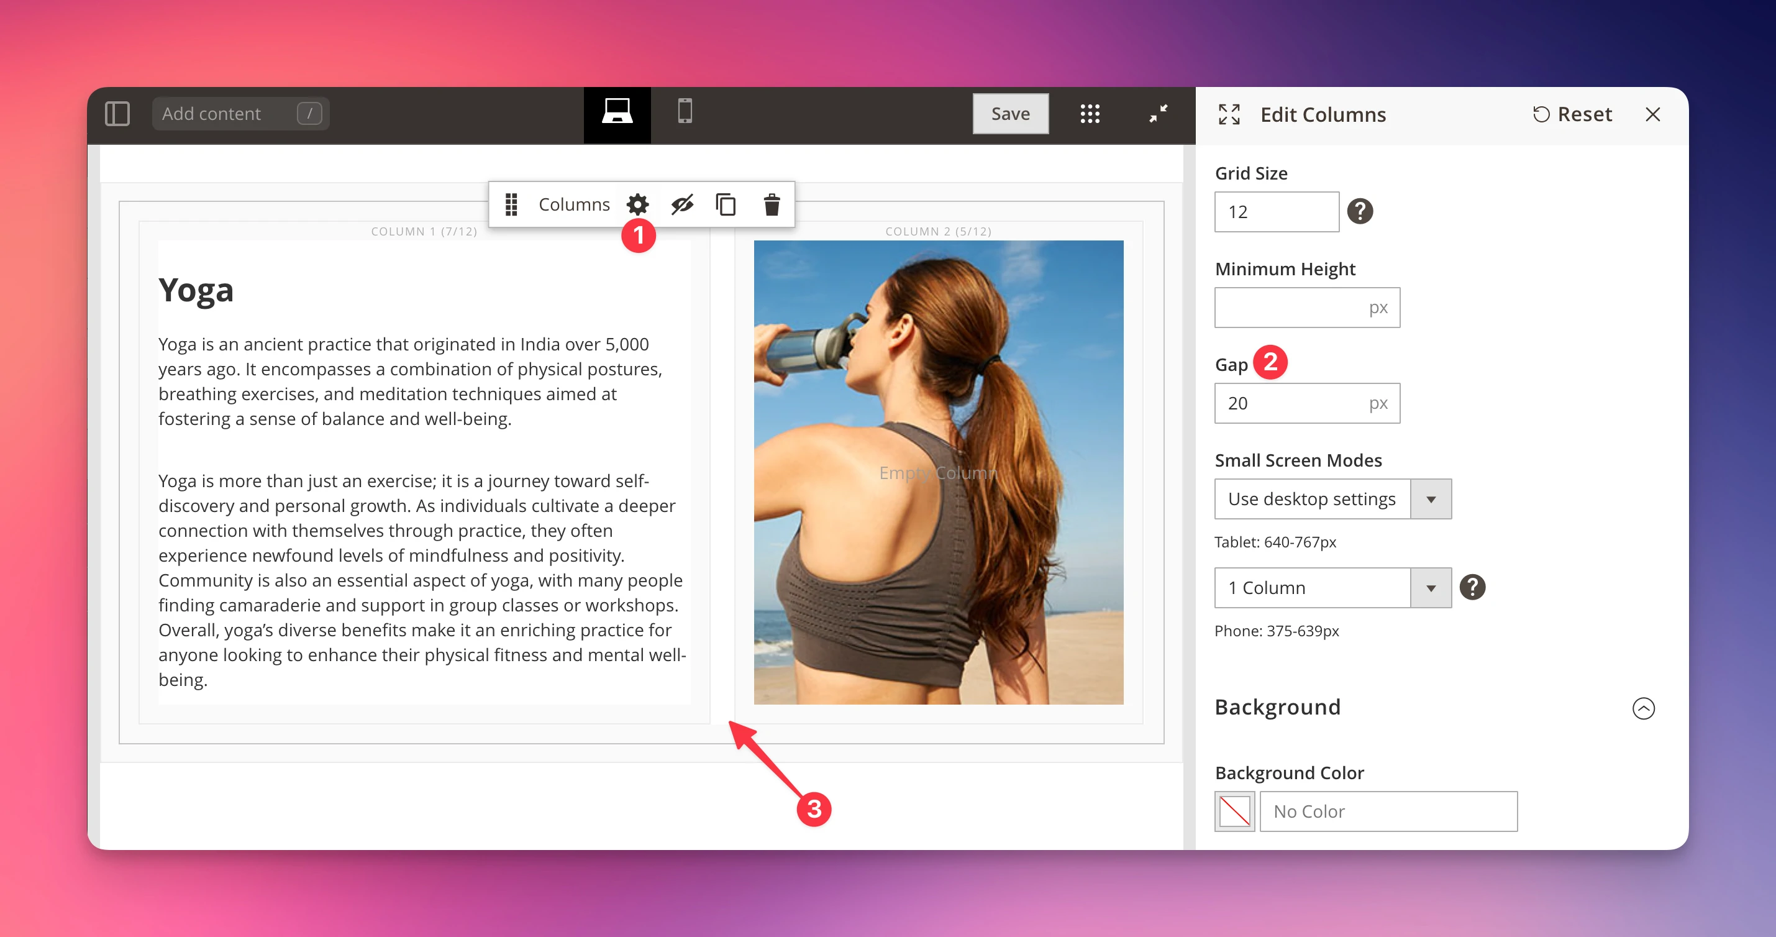Open the 1 Column dropdown
This screenshot has width=1776, height=937.
1332,587
